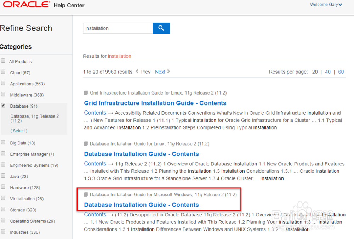Screen dimensions: 354x239
Task: Click the red installation keyword in results heading
Action: point(119,56)
